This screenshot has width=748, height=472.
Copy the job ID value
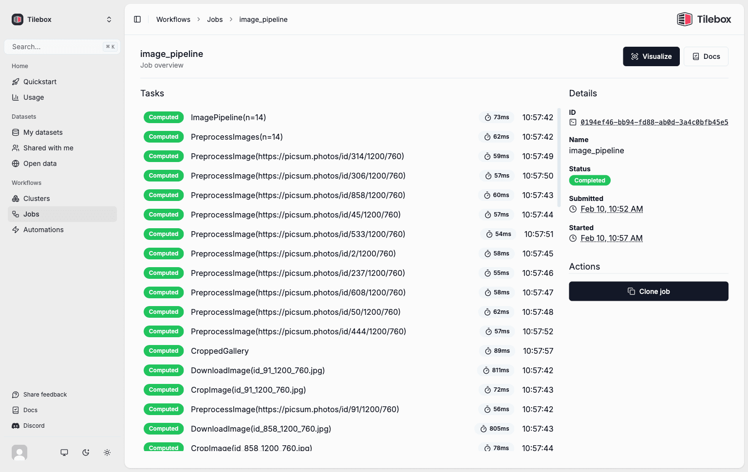pyautogui.click(x=654, y=122)
